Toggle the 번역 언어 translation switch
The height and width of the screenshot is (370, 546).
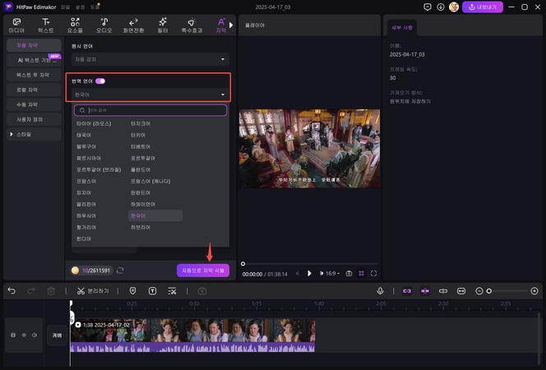tap(100, 81)
